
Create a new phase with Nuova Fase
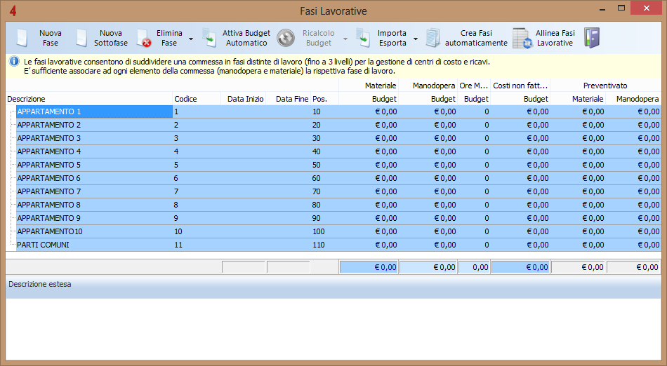50,38
